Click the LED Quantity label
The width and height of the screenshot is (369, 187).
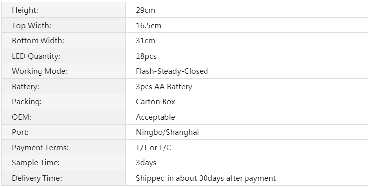[x=36, y=56]
